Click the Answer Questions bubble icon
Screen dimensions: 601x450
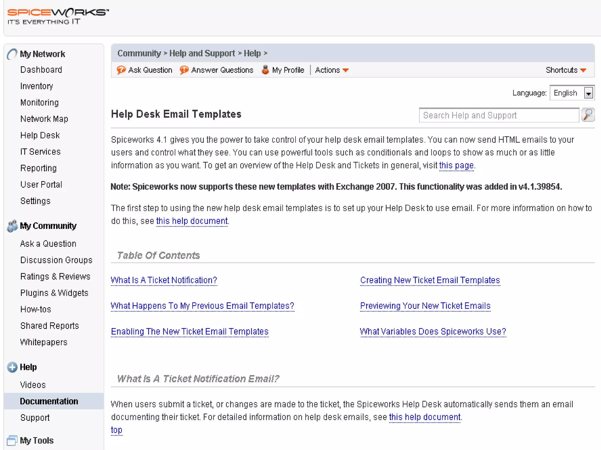point(184,70)
